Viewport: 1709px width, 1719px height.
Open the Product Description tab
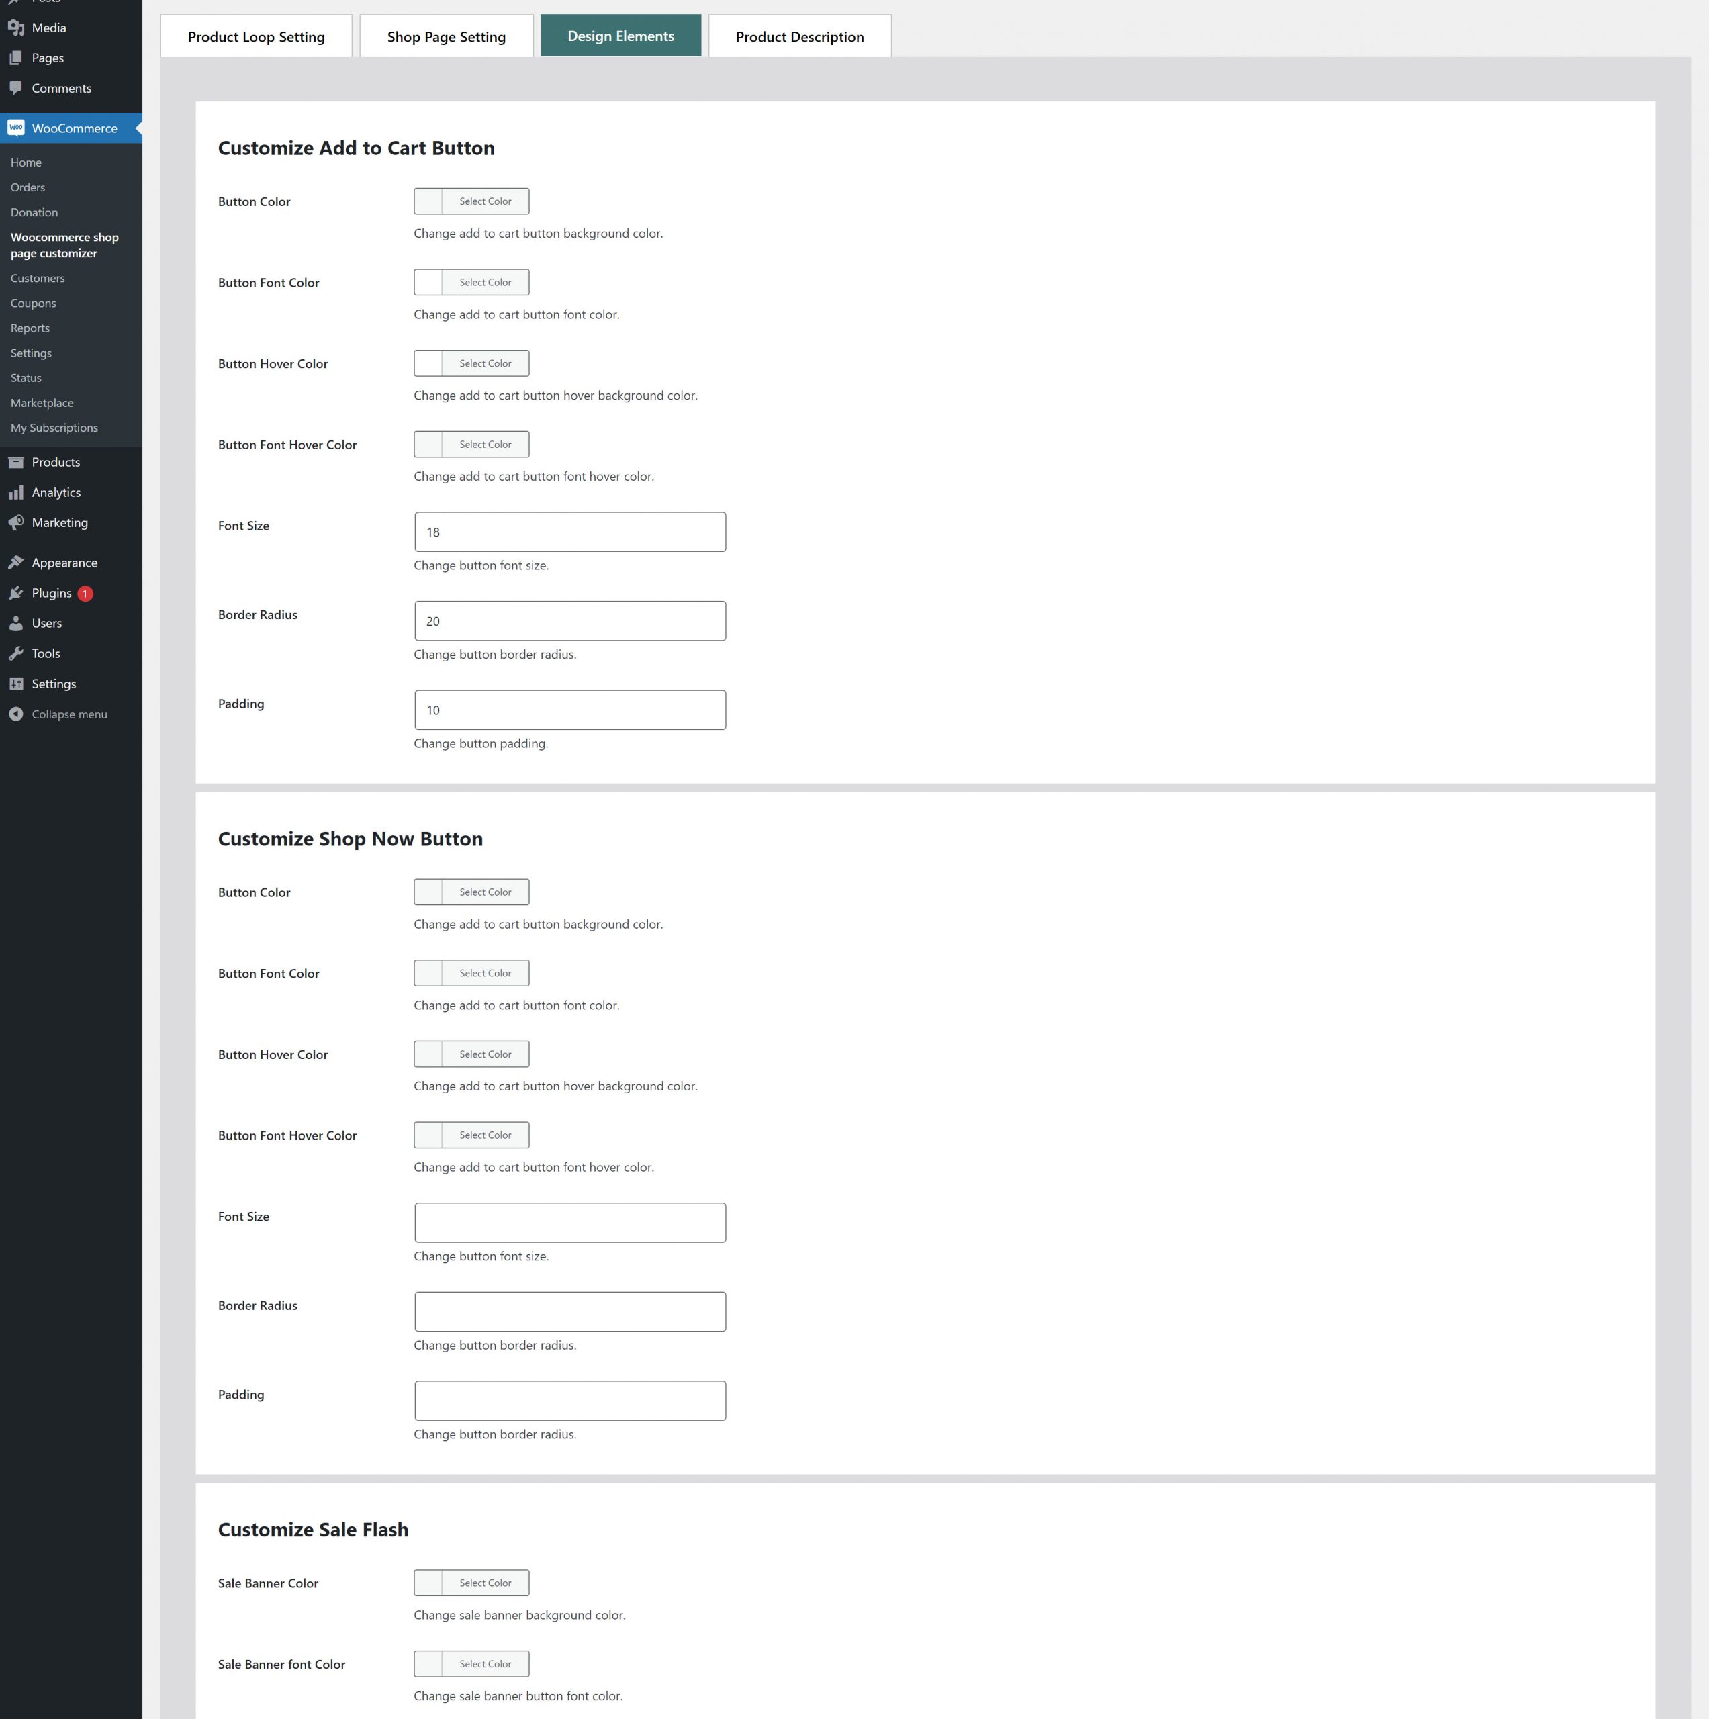[x=800, y=36]
